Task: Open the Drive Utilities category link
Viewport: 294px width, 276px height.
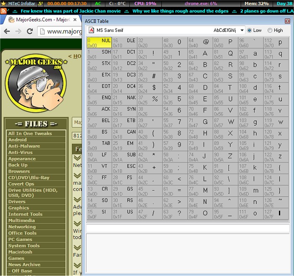Action: click(33, 193)
